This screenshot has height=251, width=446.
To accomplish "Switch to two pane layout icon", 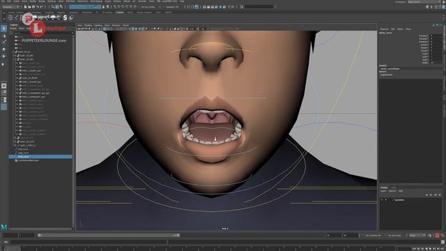I will [x=3, y=100].
